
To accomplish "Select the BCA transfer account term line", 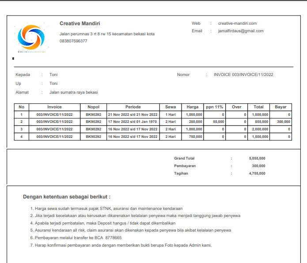I will tap(76, 238).
